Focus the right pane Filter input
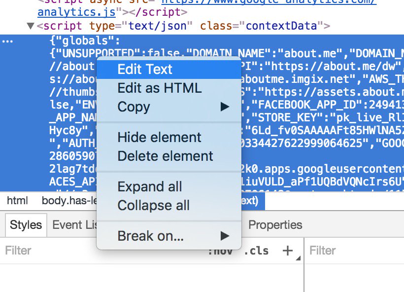The height and width of the screenshot is (292, 404). [356, 251]
